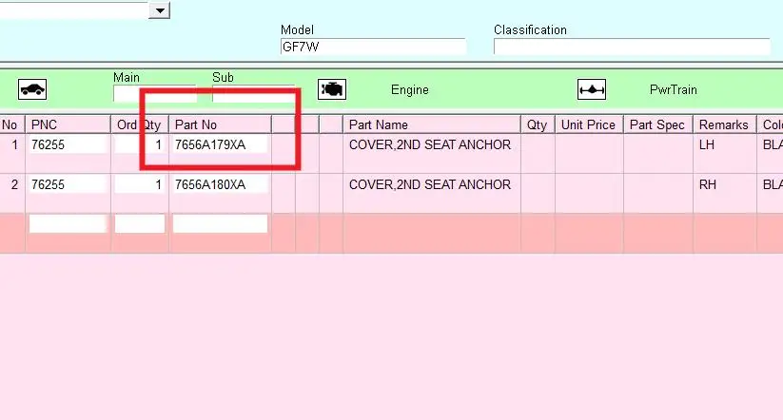783x420 pixels.
Task: Click the Part Spec column header
Action: [x=657, y=124]
